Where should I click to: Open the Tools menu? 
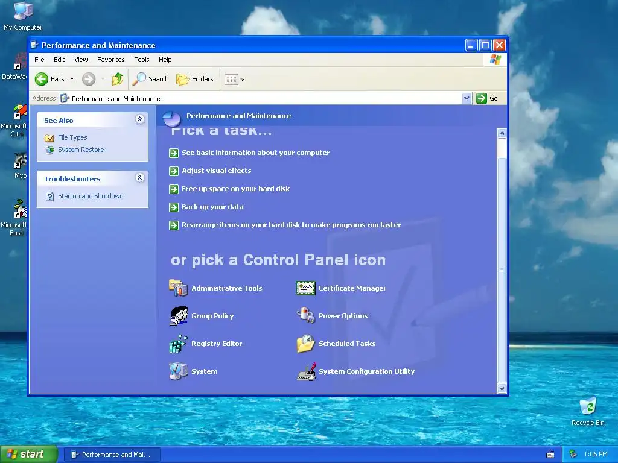[x=141, y=60]
